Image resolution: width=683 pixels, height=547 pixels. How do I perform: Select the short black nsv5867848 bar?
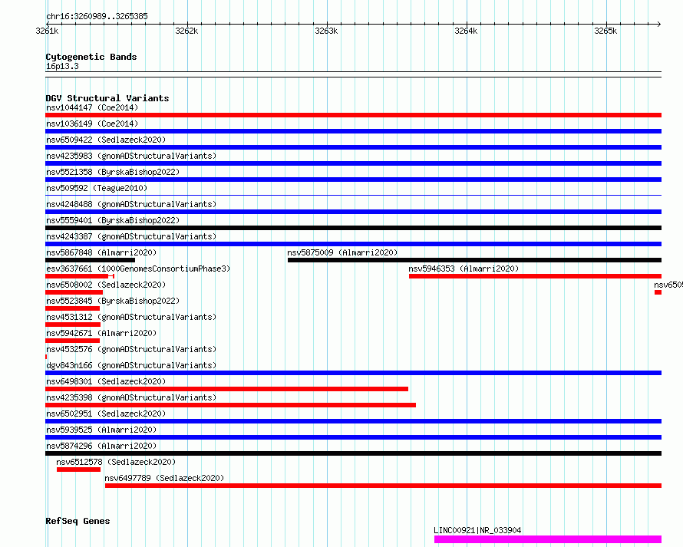click(90, 260)
